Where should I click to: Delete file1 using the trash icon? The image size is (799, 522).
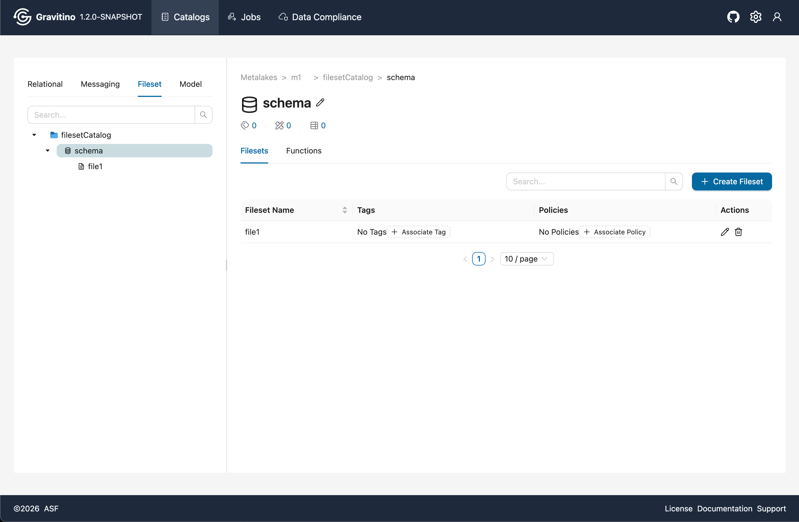[738, 232]
